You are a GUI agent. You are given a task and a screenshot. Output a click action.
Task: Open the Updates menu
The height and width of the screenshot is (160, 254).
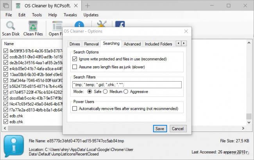(91, 15)
